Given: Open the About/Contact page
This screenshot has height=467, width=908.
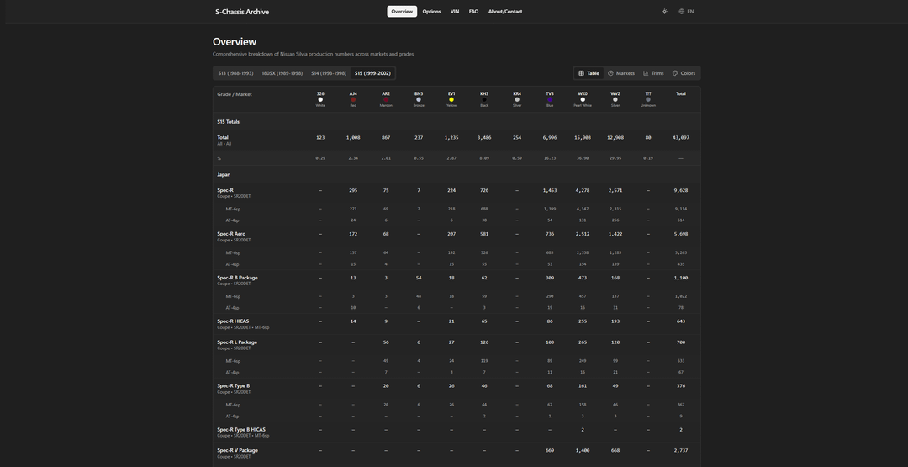Looking at the screenshot, I should pyautogui.click(x=505, y=12).
